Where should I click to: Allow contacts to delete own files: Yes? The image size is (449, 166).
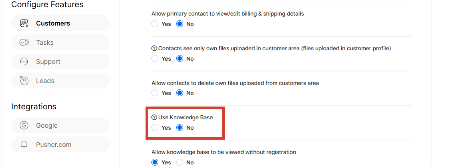[155, 93]
